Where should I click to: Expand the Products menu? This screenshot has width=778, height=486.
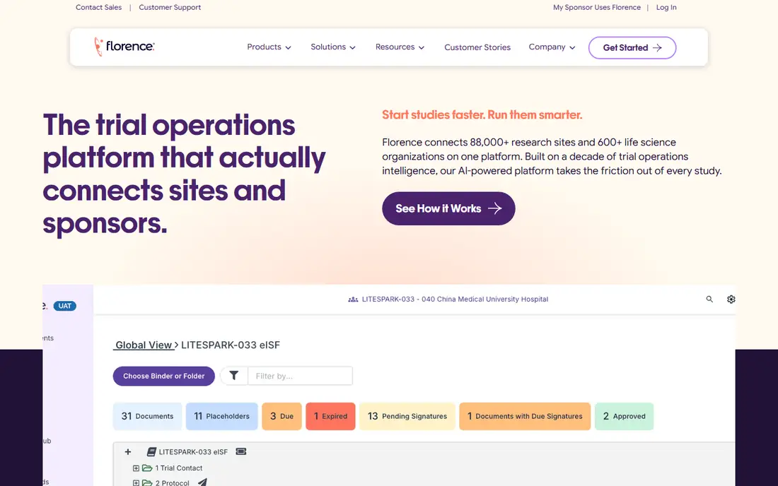tap(269, 47)
